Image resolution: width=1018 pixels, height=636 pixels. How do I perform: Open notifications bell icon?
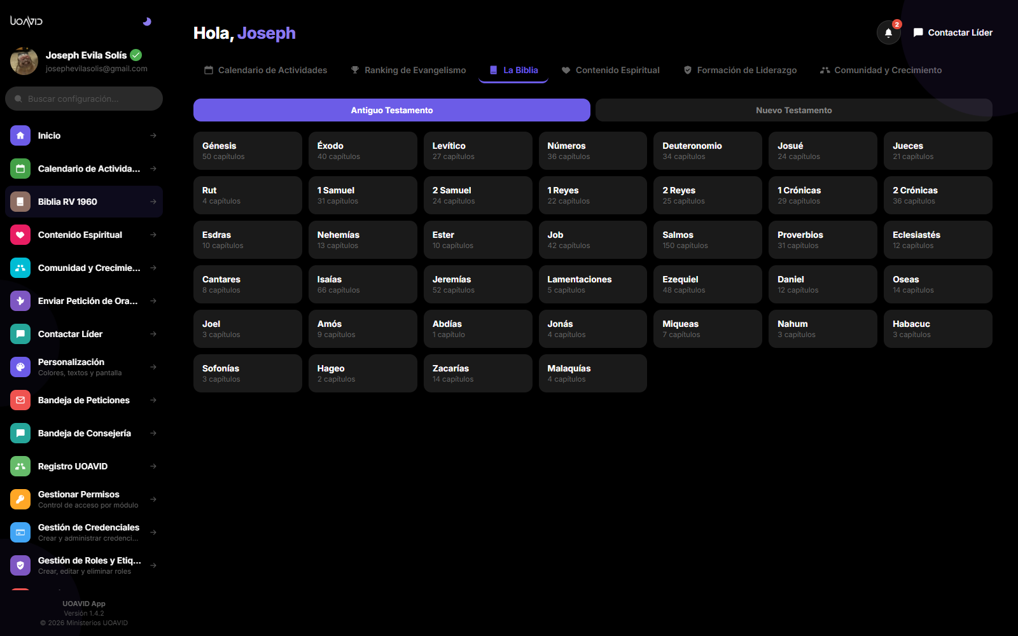pyautogui.click(x=888, y=32)
